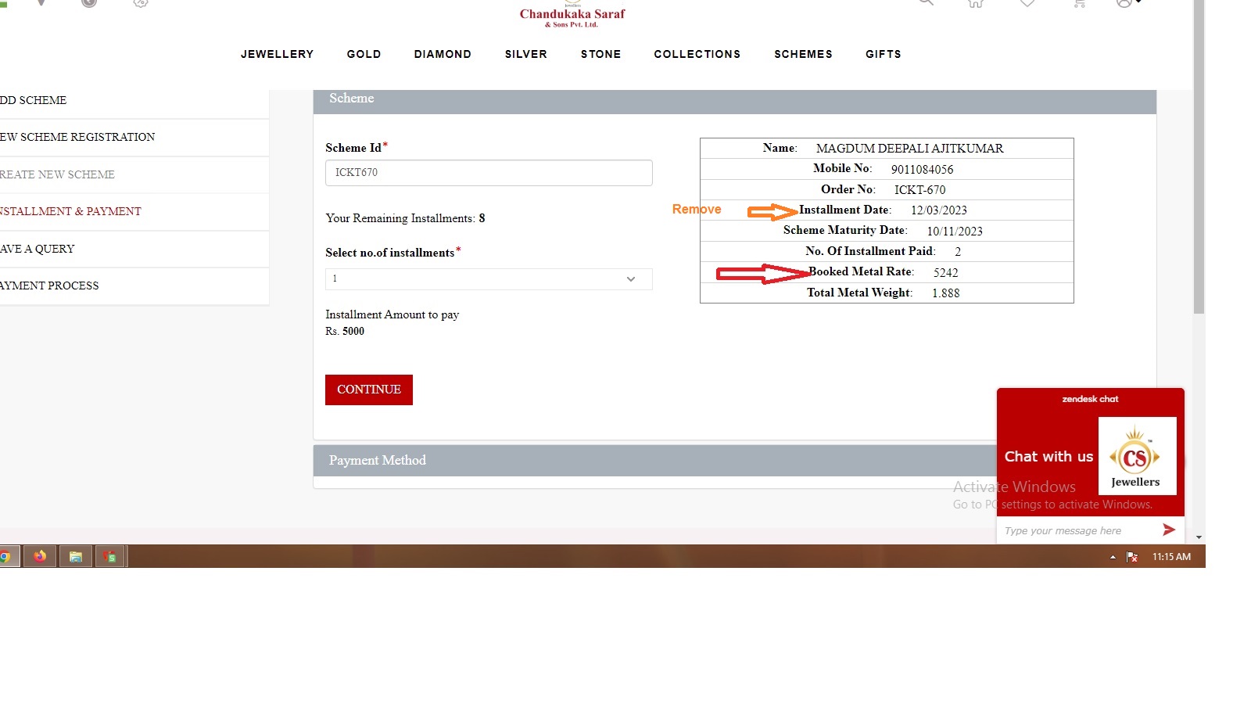
Task: Send the chat message with the arrow icon
Action: pos(1168,530)
